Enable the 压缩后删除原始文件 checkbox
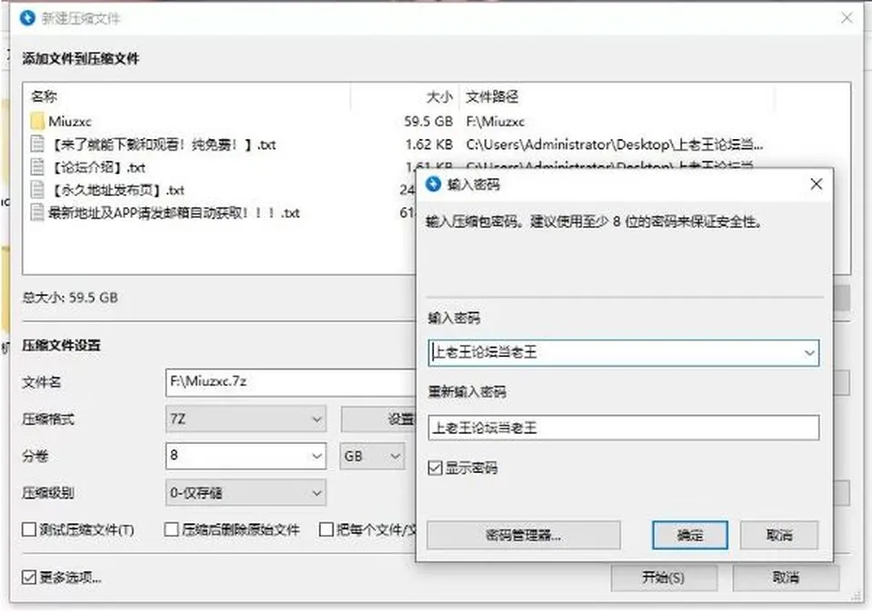The image size is (872, 612). point(172,529)
